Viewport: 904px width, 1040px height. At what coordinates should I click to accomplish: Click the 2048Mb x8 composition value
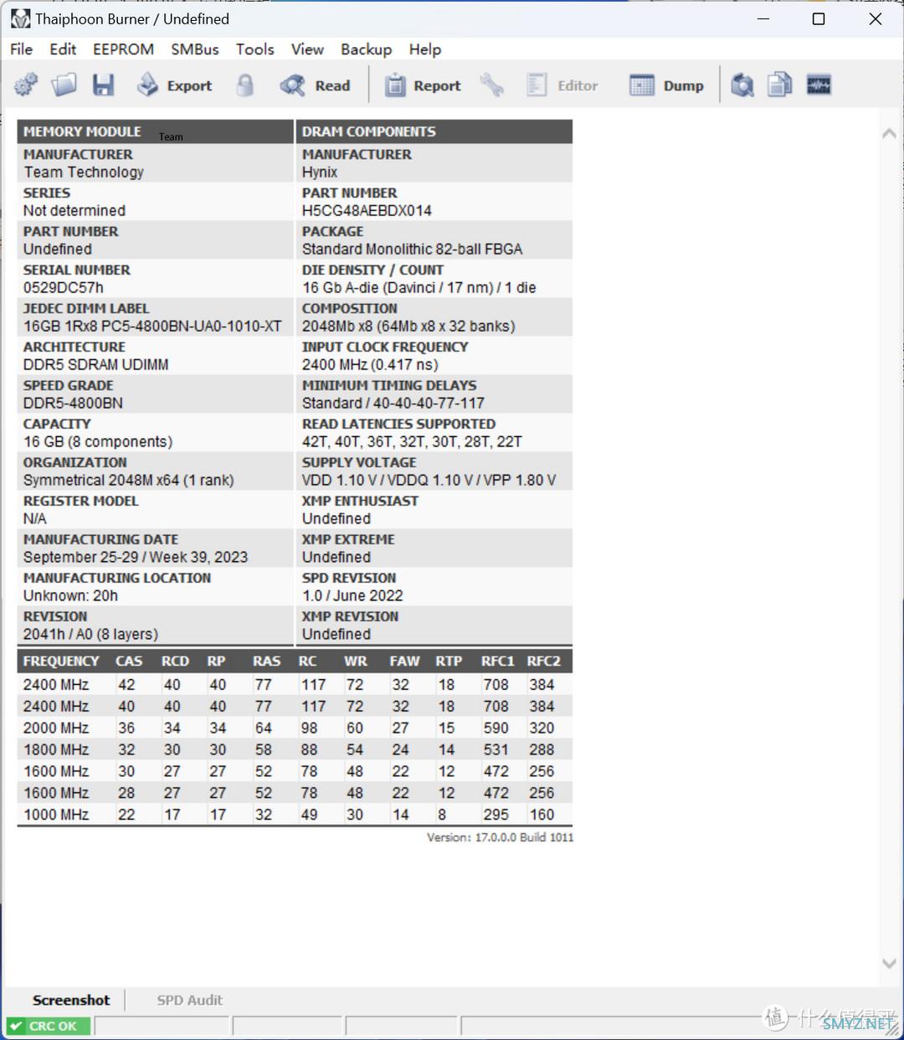tap(408, 327)
